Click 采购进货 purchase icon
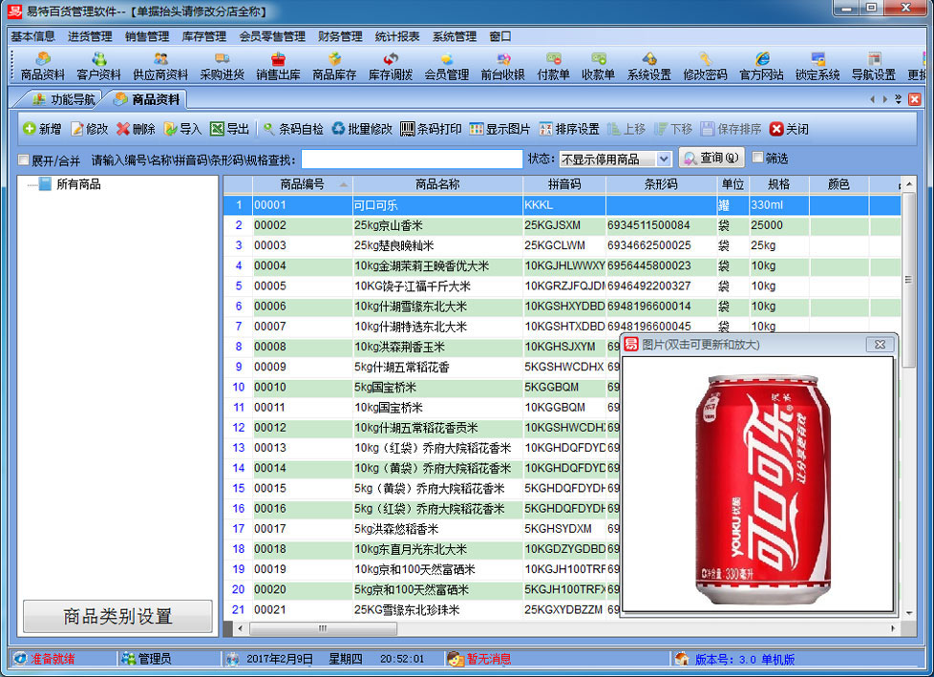 click(222, 66)
